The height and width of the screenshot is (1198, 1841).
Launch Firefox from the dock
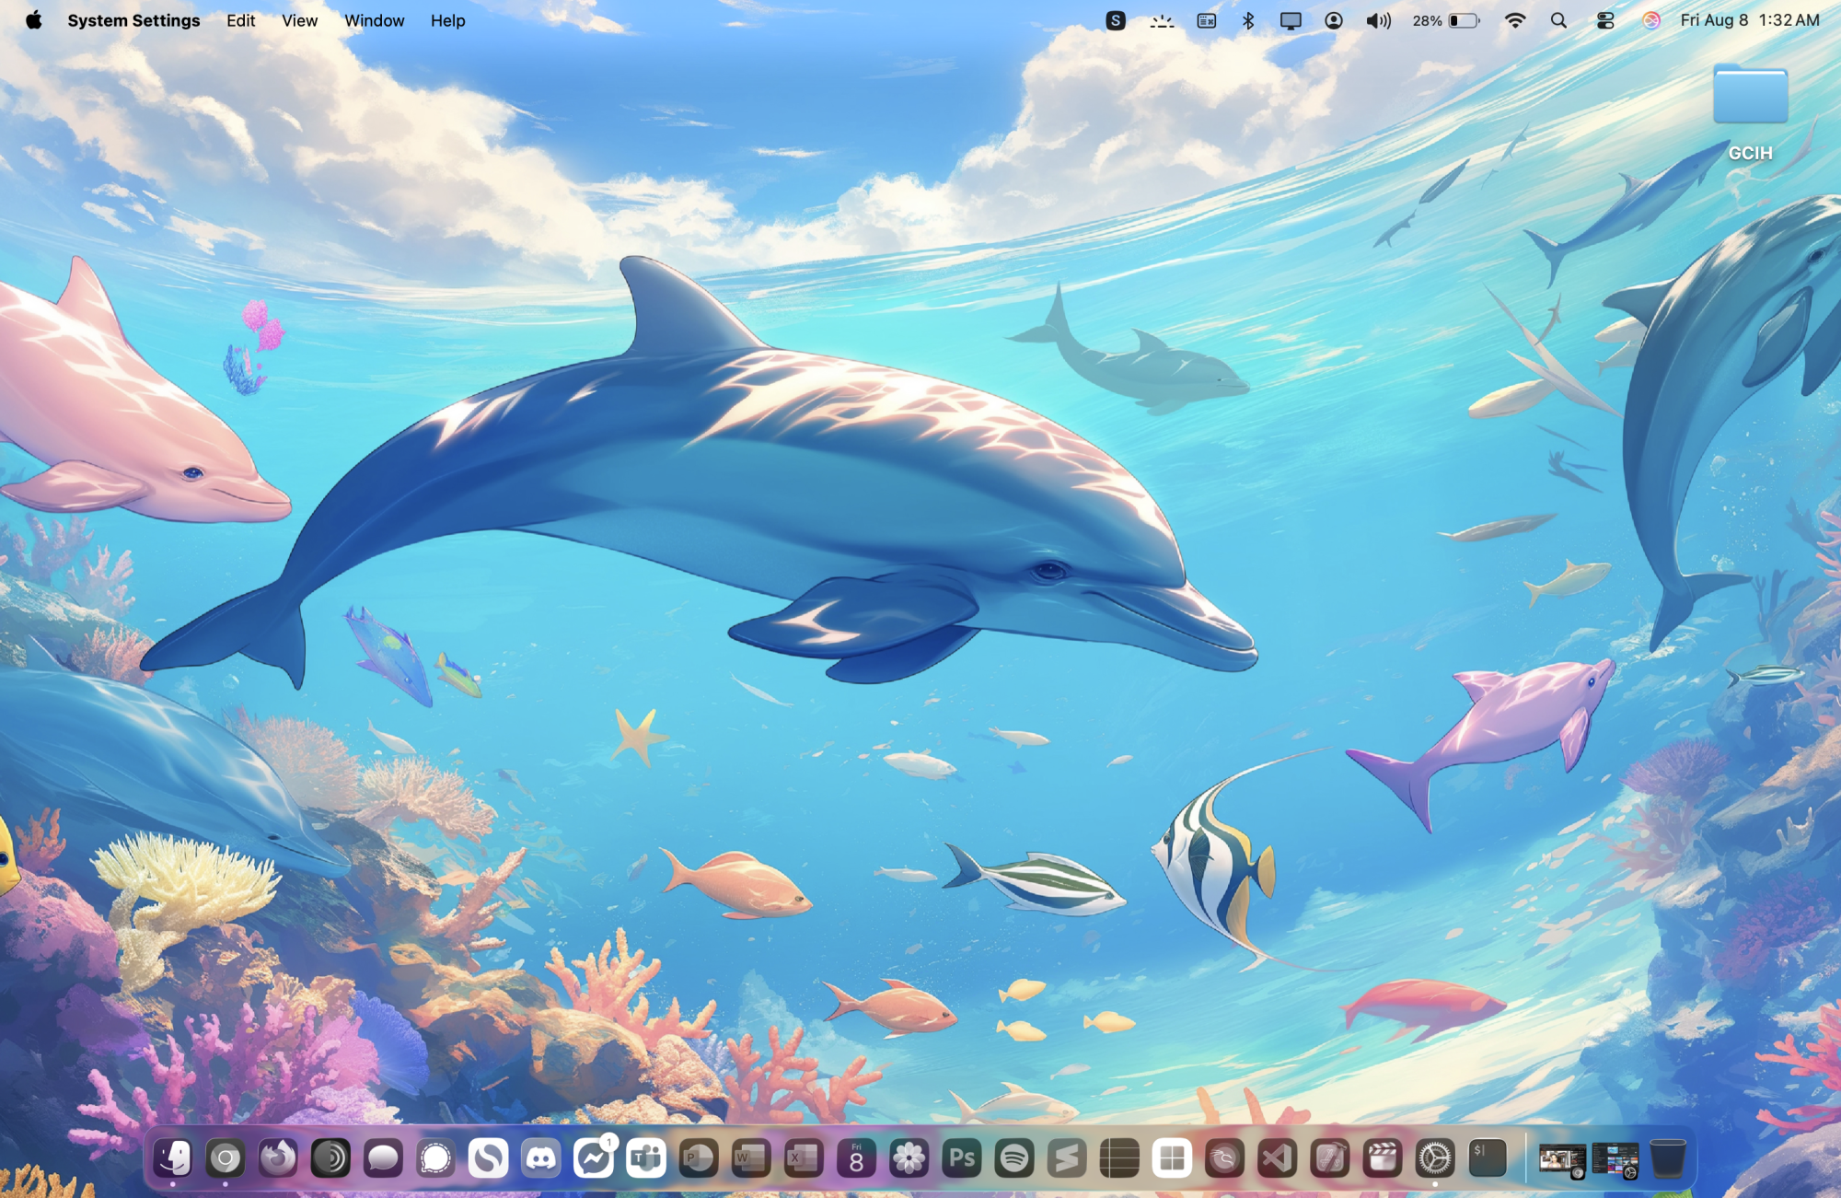277,1157
